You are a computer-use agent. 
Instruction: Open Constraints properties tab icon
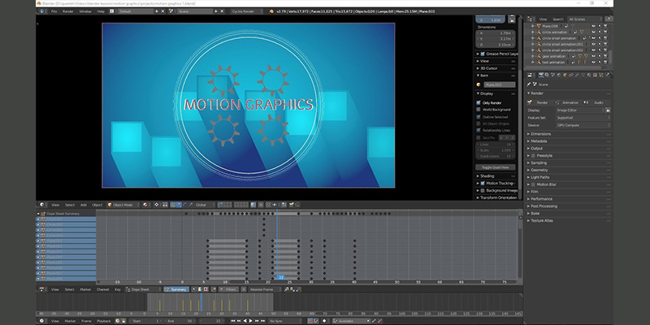[571, 75]
